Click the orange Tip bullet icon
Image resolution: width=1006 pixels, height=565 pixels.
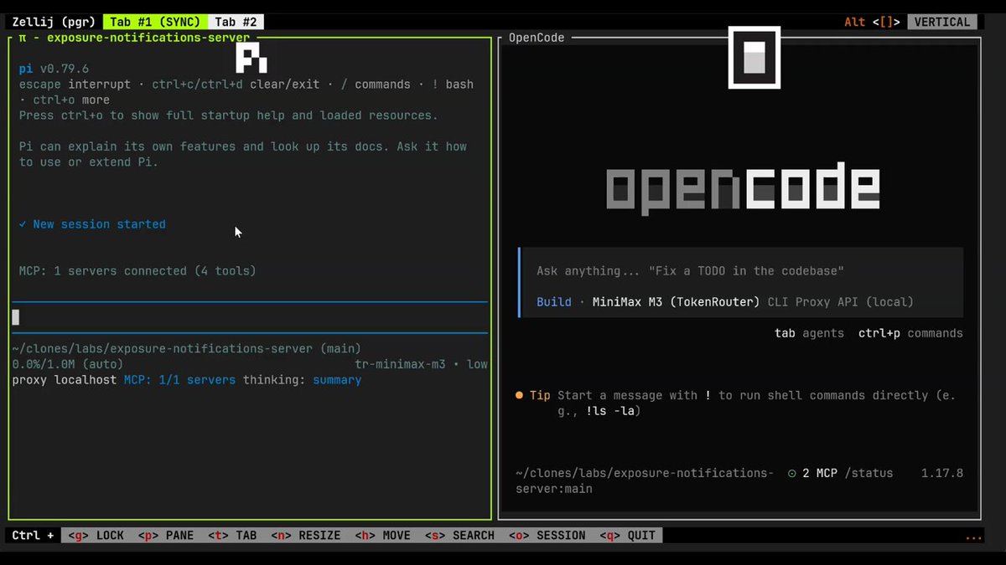(x=520, y=395)
